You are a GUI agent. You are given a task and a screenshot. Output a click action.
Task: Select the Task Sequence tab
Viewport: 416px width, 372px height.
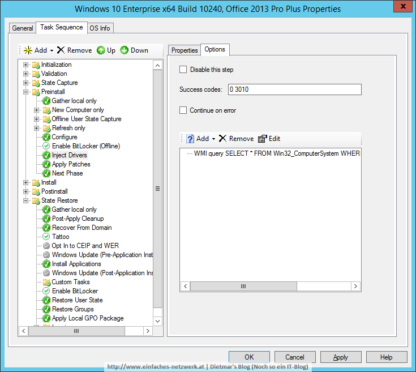62,27
